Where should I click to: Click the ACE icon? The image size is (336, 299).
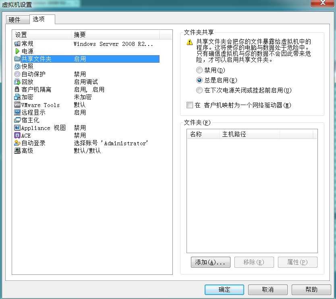(17, 136)
